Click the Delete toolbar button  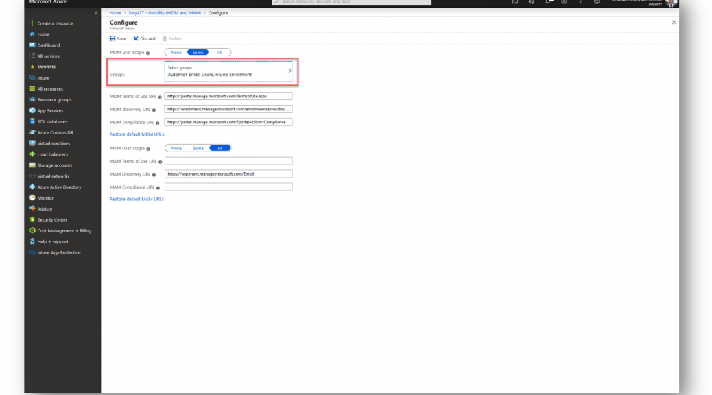172,38
